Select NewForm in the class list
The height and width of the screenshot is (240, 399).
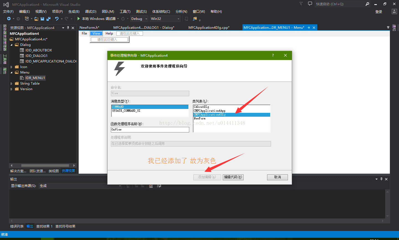(x=199, y=118)
